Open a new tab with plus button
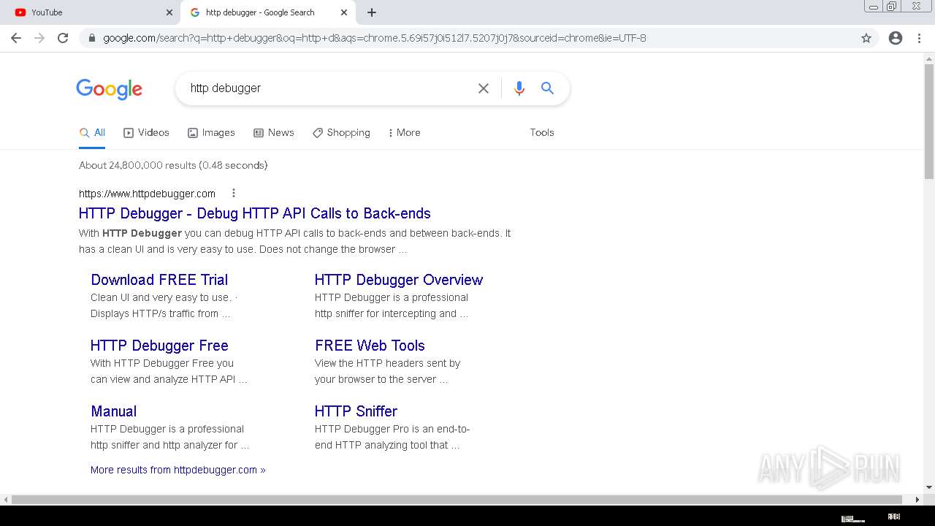Screen dimensions: 935x526 coord(371,12)
